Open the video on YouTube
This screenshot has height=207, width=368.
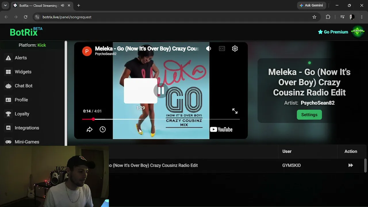pyautogui.click(x=221, y=129)
